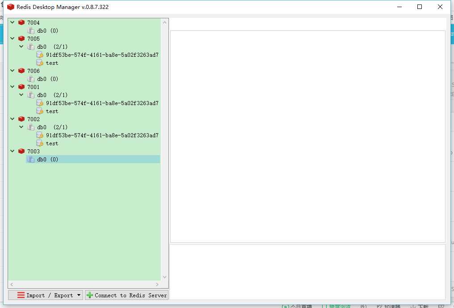Select db0 (0) text under 7006
Viewport: 454px width, 308px height.
click(48, 79)
